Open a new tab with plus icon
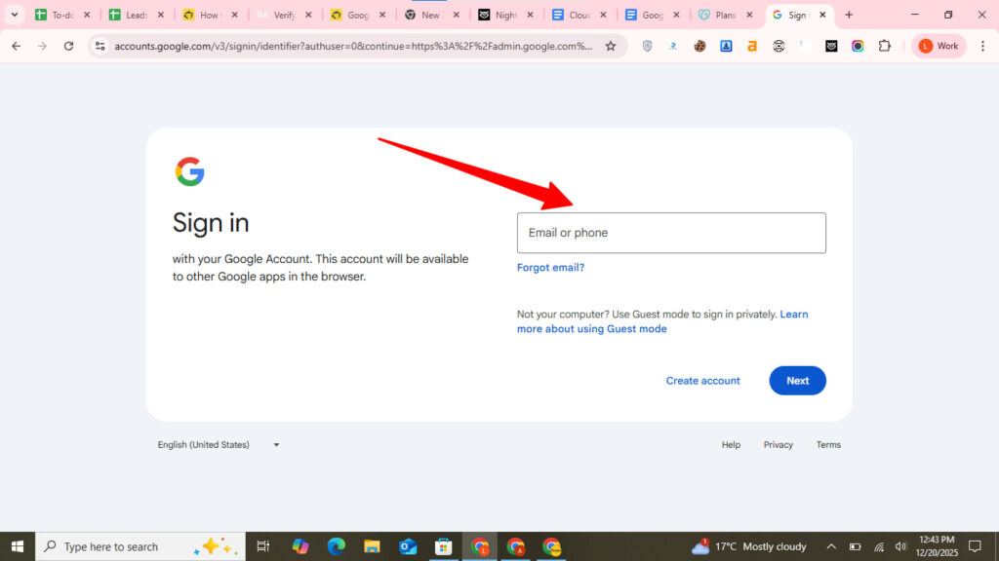The image size is (999, 561). pos(849,16)
